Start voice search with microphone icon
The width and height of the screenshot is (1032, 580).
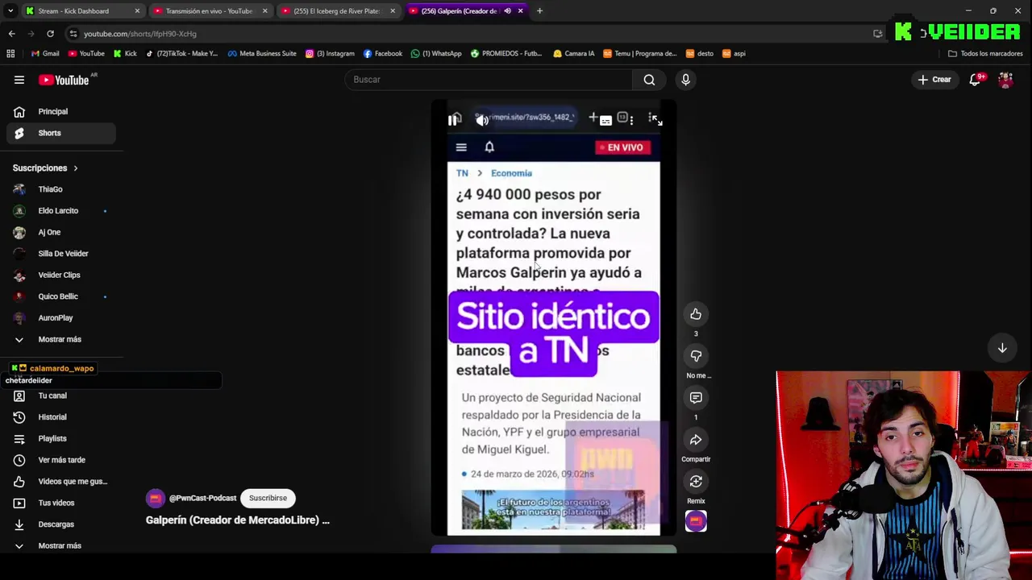click(685, 80)
